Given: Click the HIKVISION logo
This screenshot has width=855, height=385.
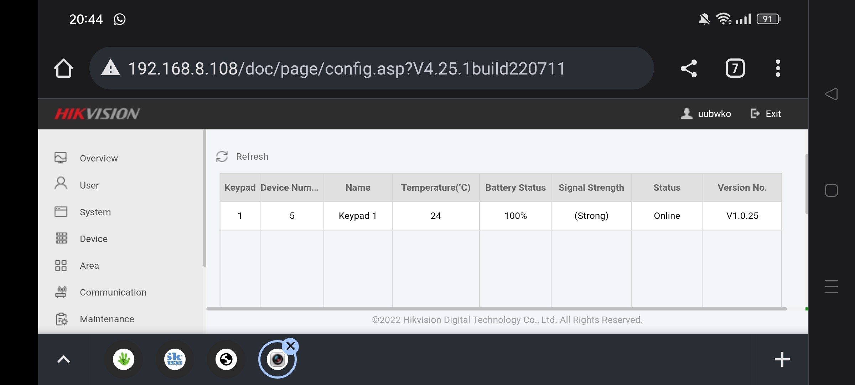Looking at the screenshot, I should [x=97, y=113].
